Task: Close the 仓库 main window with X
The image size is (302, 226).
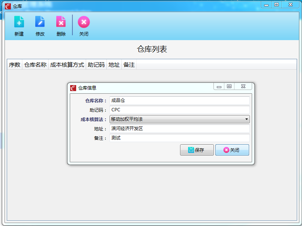Action: pyautogui.click(x=290, y=5)
